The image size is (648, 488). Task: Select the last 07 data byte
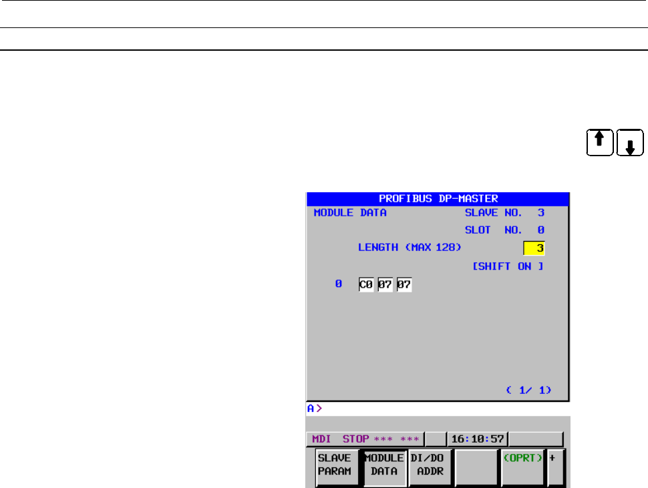(403, 284)
